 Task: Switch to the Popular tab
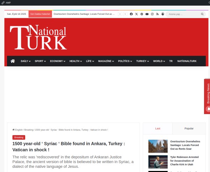tap(189, 128)
